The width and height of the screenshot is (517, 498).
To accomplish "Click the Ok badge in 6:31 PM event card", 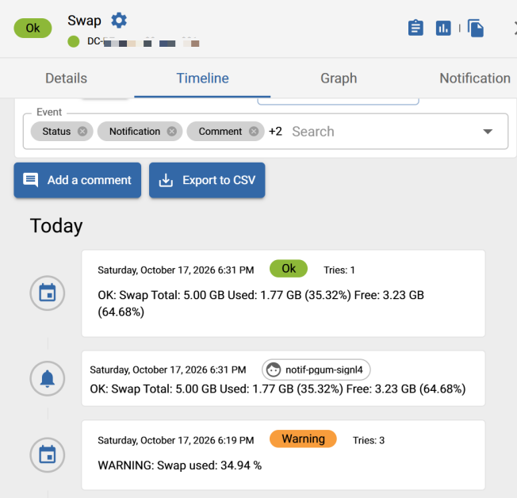I will (289, 269).
